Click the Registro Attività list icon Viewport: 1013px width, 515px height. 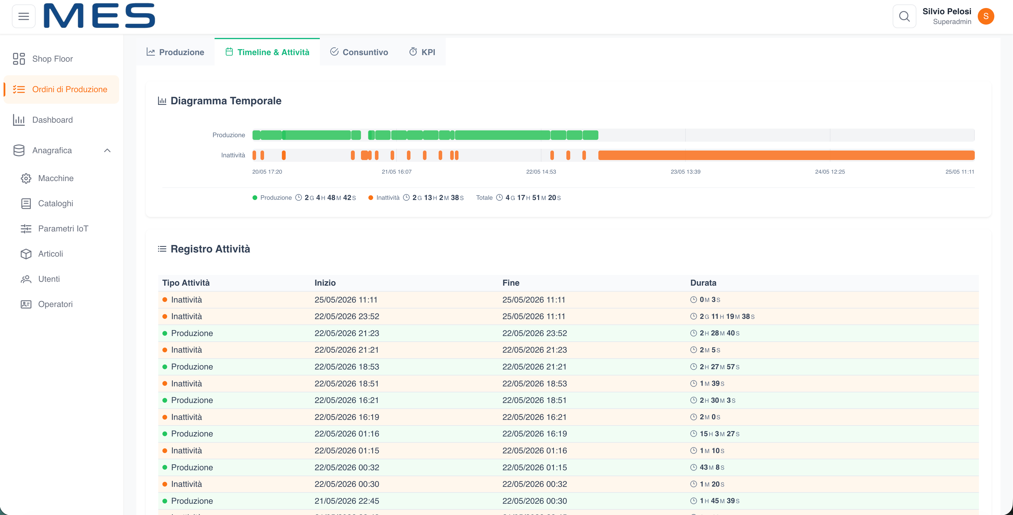pyautogui.click(x=162, y=249)
